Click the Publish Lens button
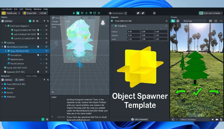The width and height of the screenshot is (224, 129). click(x=9, y=13)
